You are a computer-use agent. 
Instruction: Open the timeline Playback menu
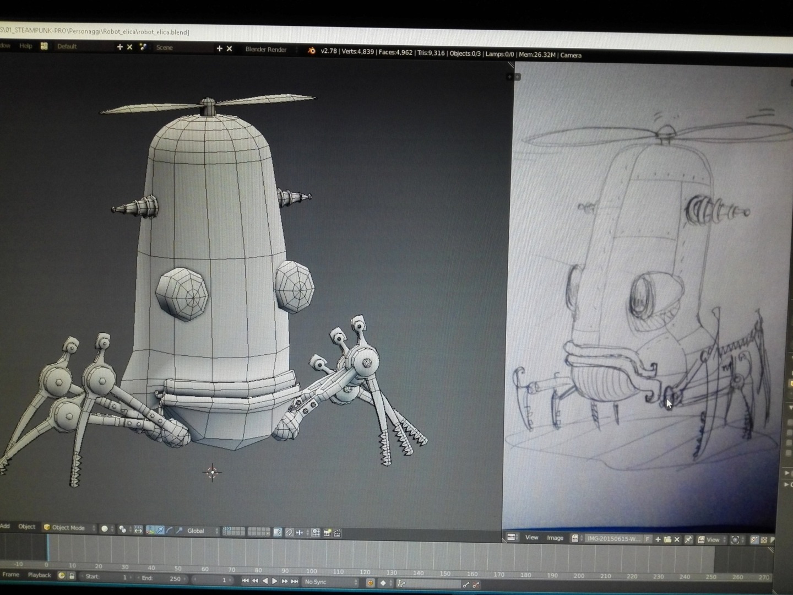(x=39, y=575)
